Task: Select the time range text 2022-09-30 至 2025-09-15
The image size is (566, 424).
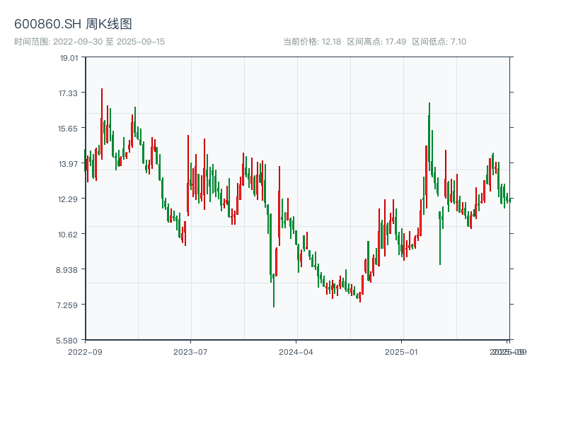Action: point(109,42)
